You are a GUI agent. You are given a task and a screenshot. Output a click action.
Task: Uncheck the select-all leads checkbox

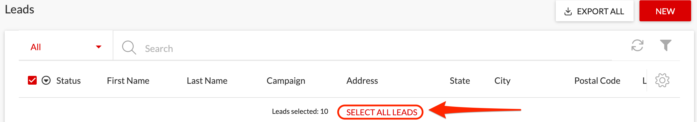32,80
